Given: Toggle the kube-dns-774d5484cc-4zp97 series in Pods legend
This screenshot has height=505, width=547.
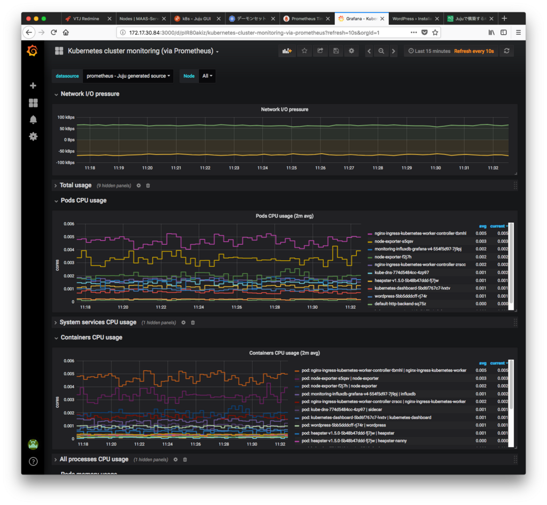Looking at the screenshot, I should pyautogui.click(x=402, y=273).
